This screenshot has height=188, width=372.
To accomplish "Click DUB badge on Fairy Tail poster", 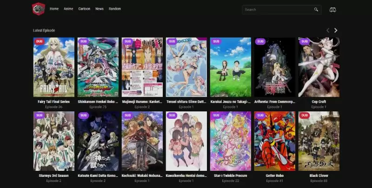I will [x=40, y=41].
